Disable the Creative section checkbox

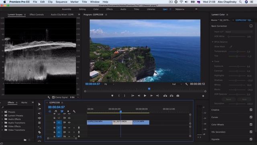[x=251, y=110]
